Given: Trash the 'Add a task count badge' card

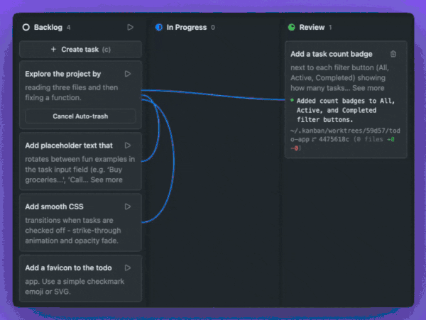Looking at the screenshot, I should (393, 54).
